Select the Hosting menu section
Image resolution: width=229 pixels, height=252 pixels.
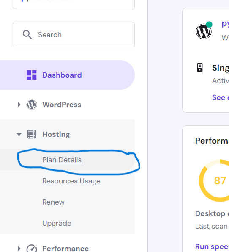pos(67,134)
